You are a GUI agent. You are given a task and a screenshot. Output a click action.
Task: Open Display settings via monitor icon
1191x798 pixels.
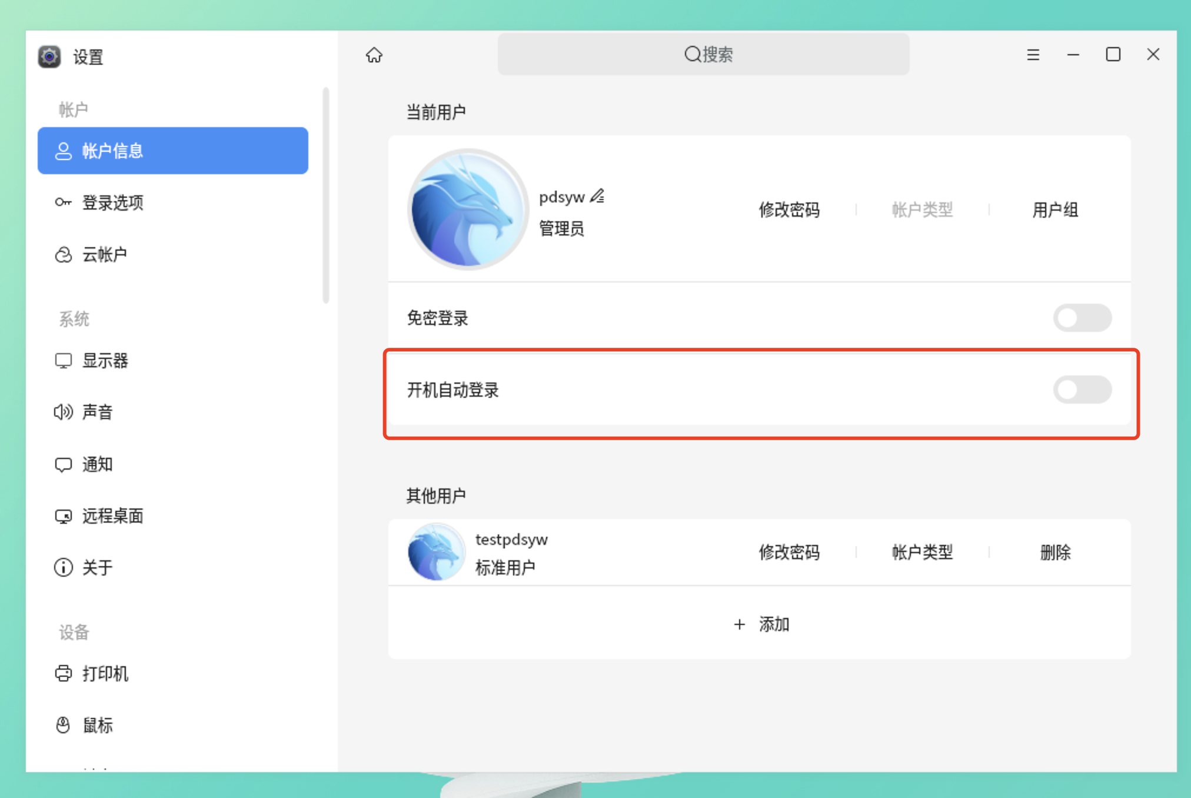63,361
